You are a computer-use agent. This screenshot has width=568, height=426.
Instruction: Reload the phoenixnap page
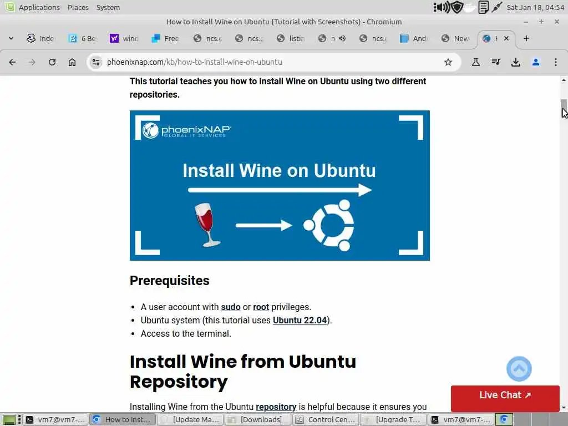click(x=52, y=62)
